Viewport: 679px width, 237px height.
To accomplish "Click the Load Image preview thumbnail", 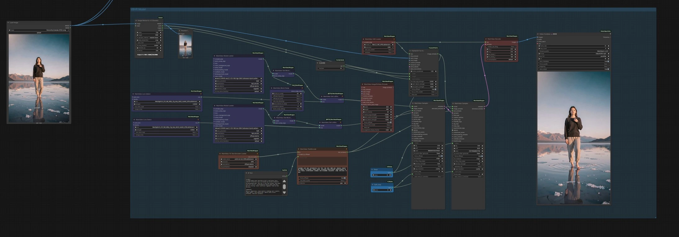I will point(39,78).
